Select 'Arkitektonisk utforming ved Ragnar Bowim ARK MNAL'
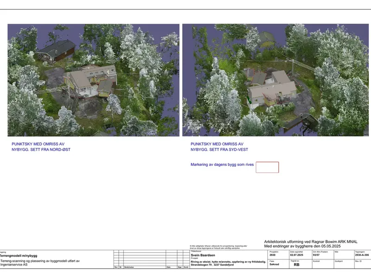 point(311,241)
